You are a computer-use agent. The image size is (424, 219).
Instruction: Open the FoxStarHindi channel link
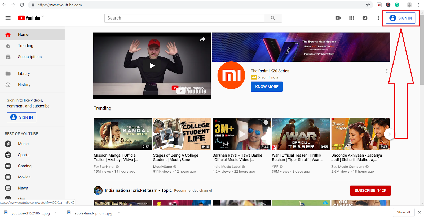pos(104,167)
